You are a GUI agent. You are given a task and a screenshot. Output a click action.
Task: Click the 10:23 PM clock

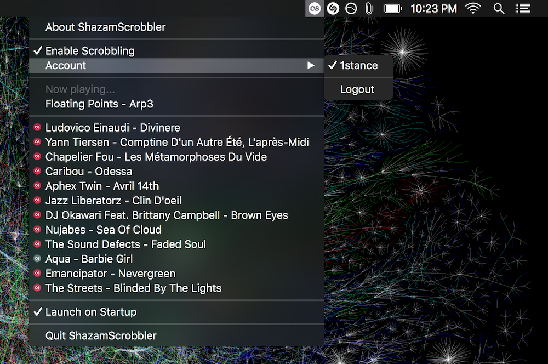433,8
